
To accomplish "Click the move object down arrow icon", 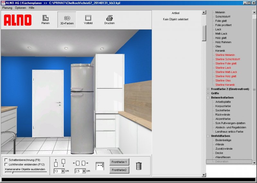I will tap(63, 162).
